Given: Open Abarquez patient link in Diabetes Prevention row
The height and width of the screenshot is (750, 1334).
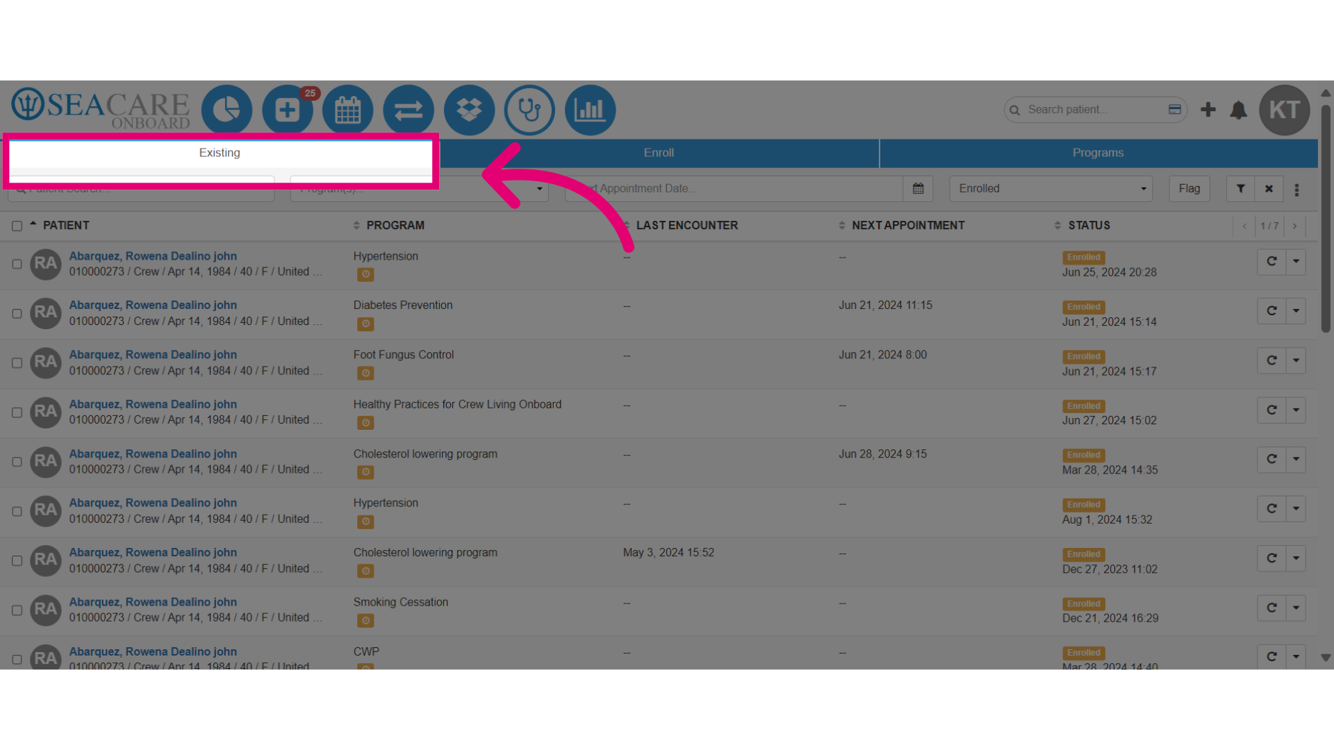Looking at the screenshot, I should click(153, 305).
